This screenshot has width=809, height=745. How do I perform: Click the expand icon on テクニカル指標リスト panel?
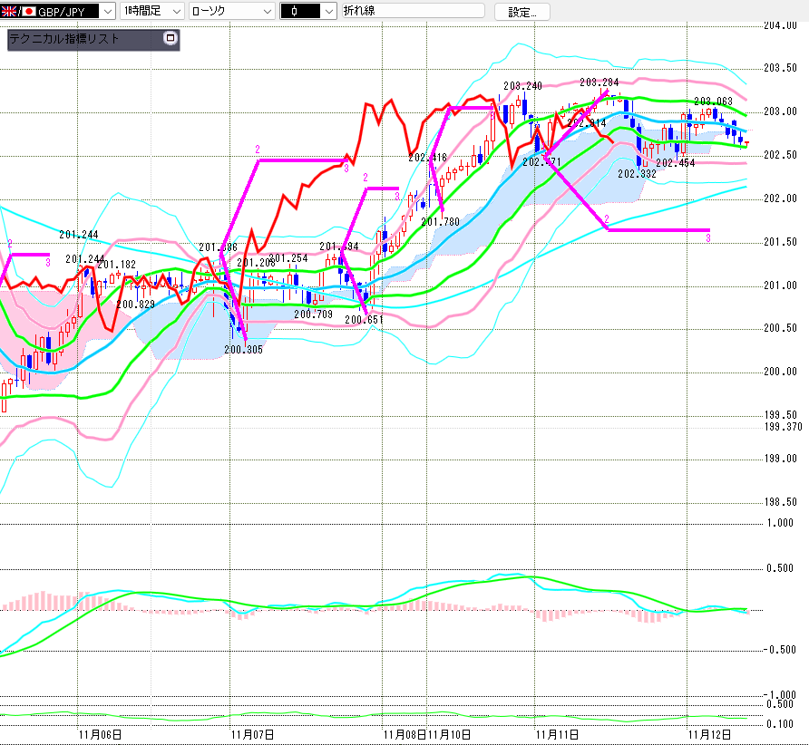pos(169,38)
